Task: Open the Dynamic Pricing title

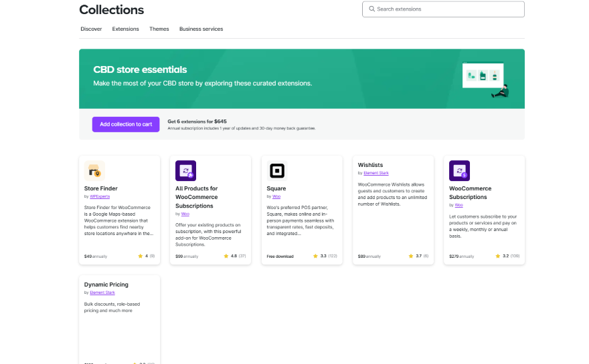Action: 106,285
